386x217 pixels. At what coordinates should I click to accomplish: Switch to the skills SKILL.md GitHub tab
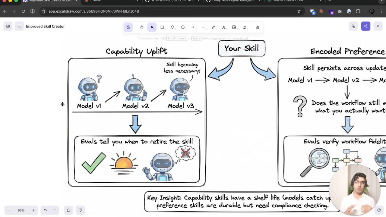click(172, 1)
